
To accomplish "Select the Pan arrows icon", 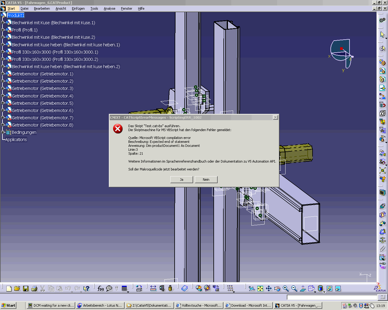I will (269, 289).
